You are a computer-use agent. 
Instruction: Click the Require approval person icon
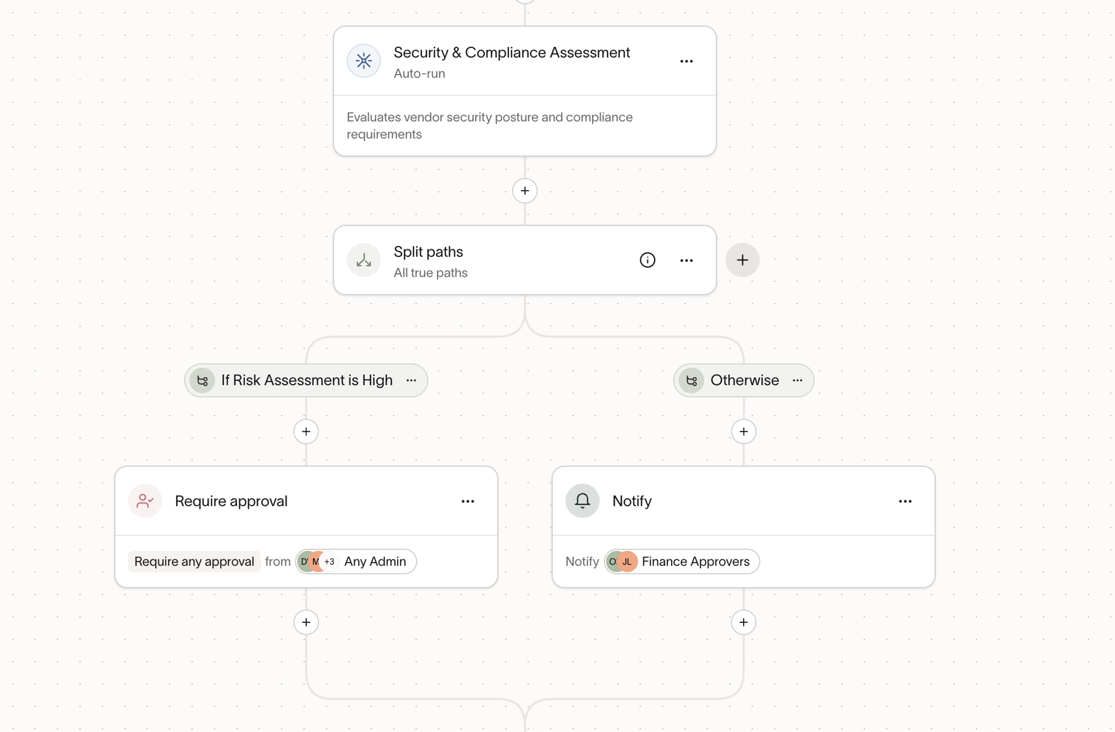point(145,501)
